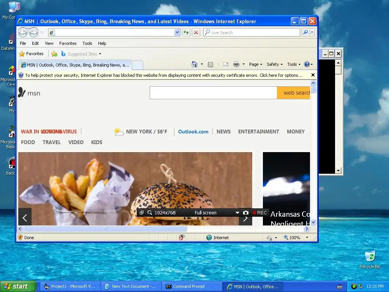The height and width of the screenshot is (292, 389).
Task: Open the Favorites star button
Action: click(31, 54)
